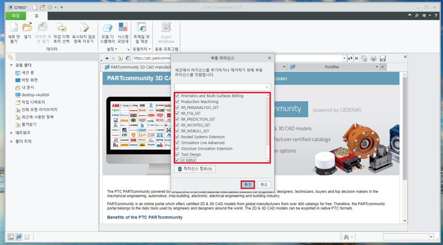Close the 부동 라이센스 dialog
443x245 pixels.
269,58
